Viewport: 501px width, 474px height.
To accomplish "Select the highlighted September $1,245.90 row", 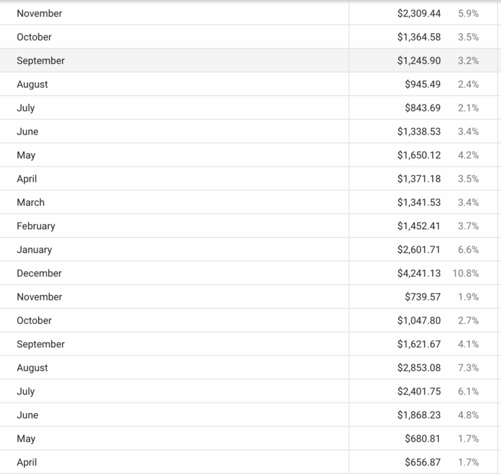I will coord(40,61).
